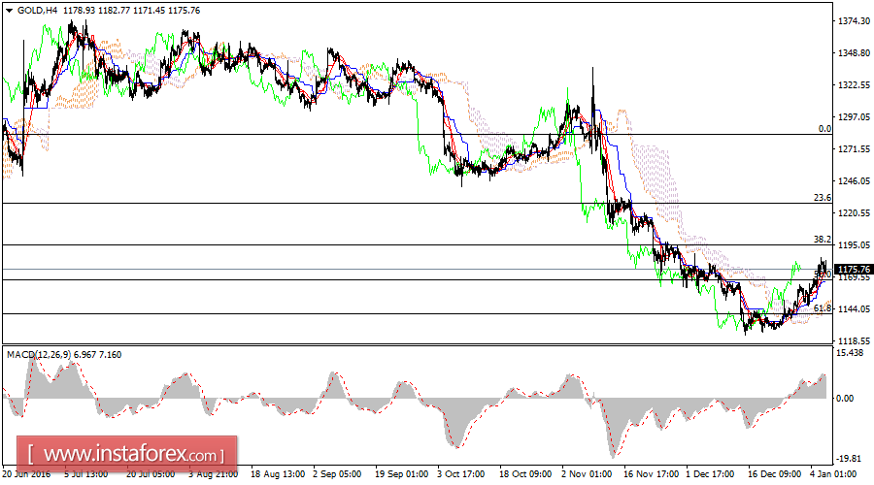Select the 1297.05 price axis value
Screen dimensions: 874x485
click(854, 117)
